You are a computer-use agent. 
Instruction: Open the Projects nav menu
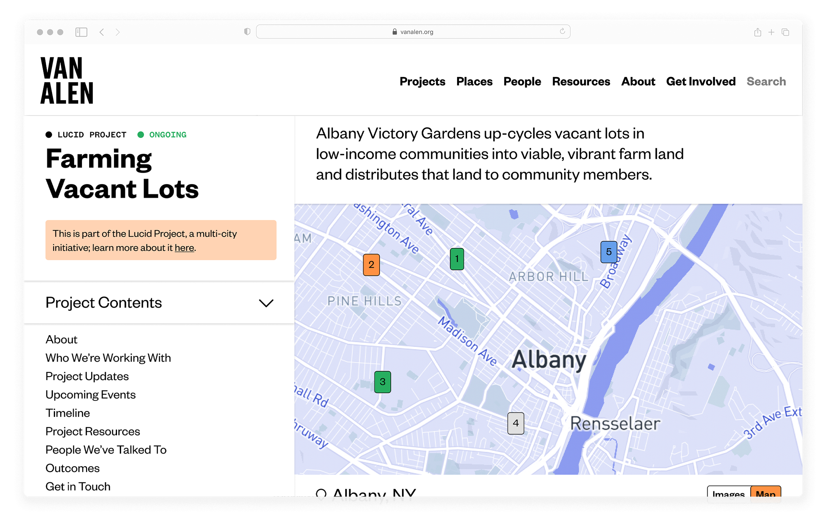click(422, 82)
